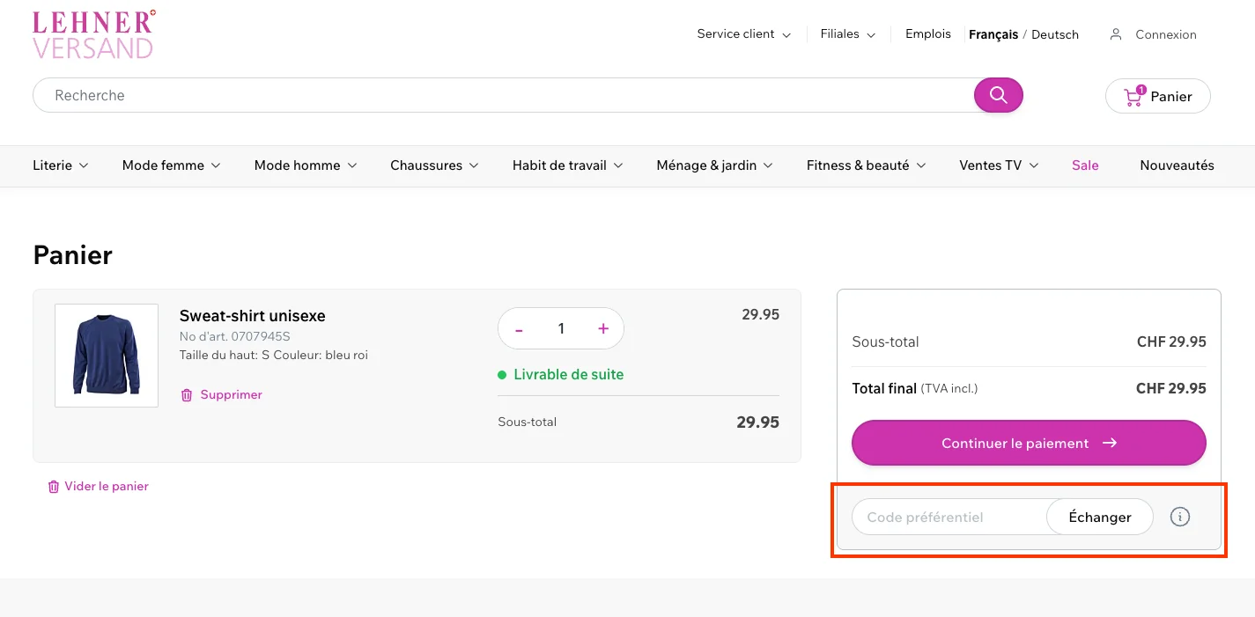
Task: Open the info tooltip near the promo code field
Action: click(x=1179, y=517)
